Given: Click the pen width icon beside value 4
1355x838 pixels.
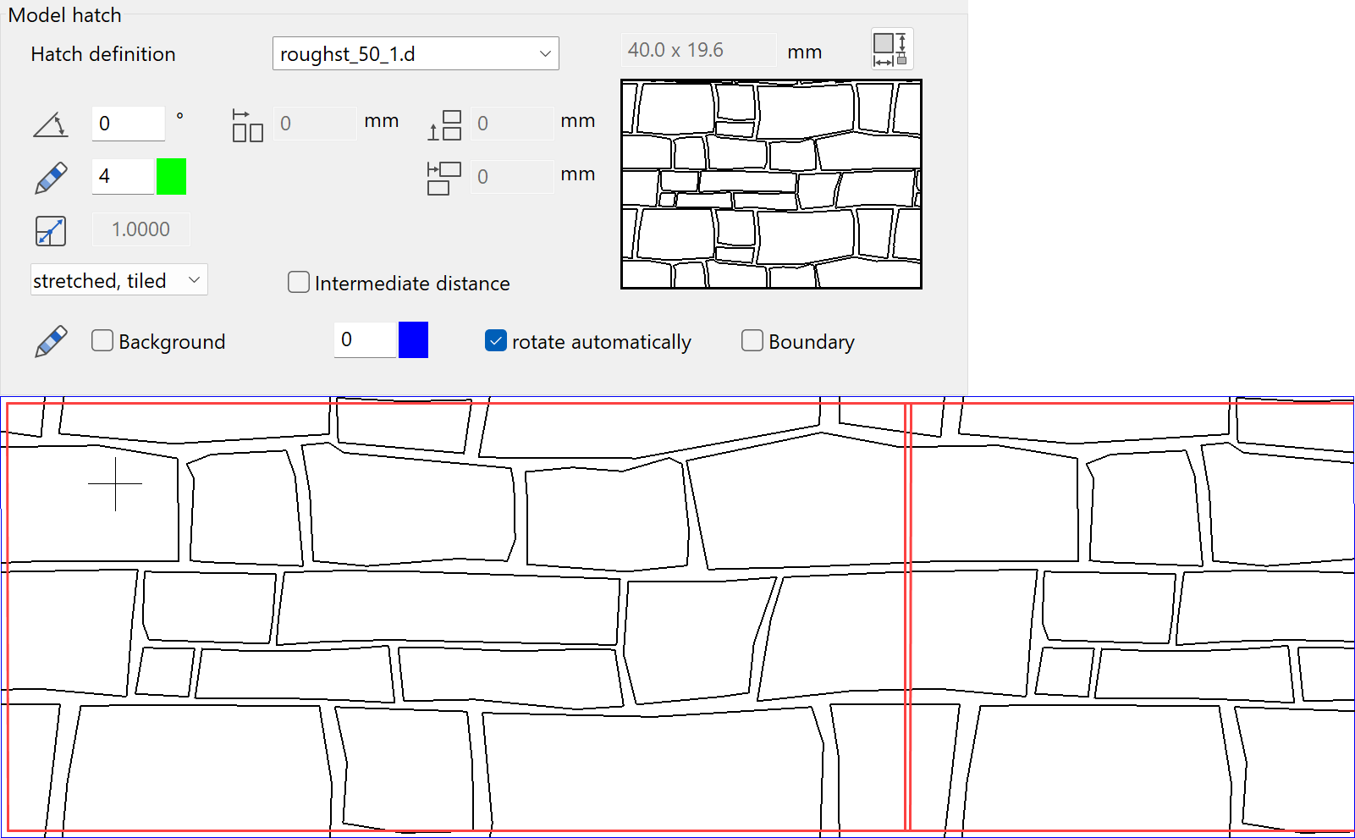Looking at the screenshot, I should (x=50, y=176).
